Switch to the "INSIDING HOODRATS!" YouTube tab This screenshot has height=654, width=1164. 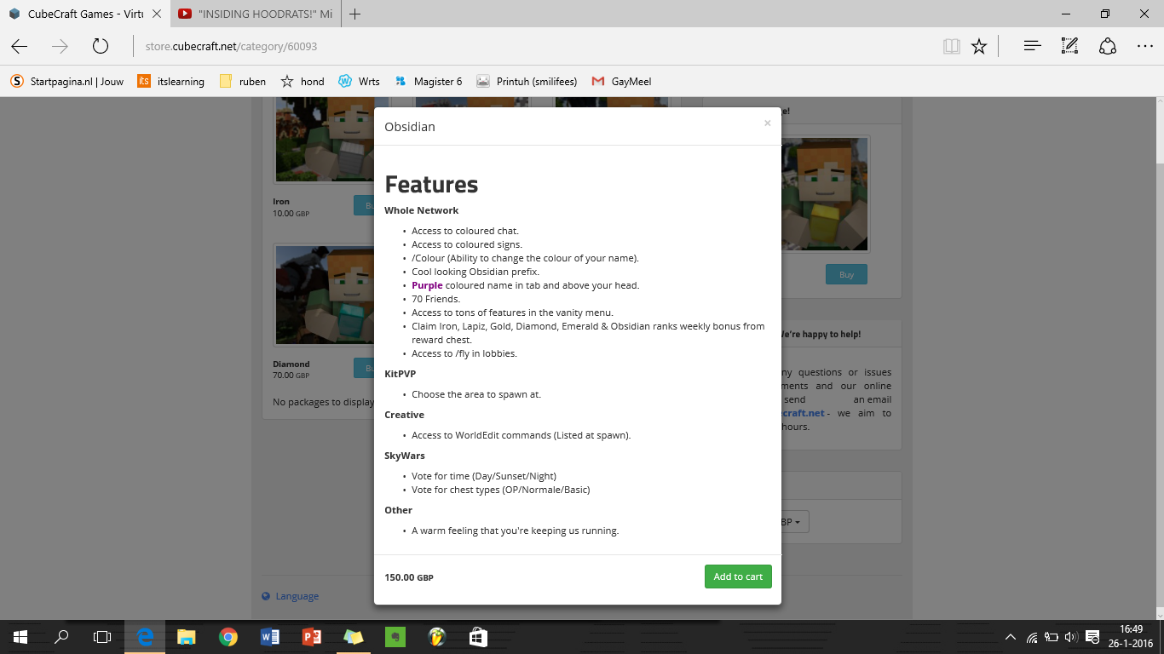pos(256,14)
